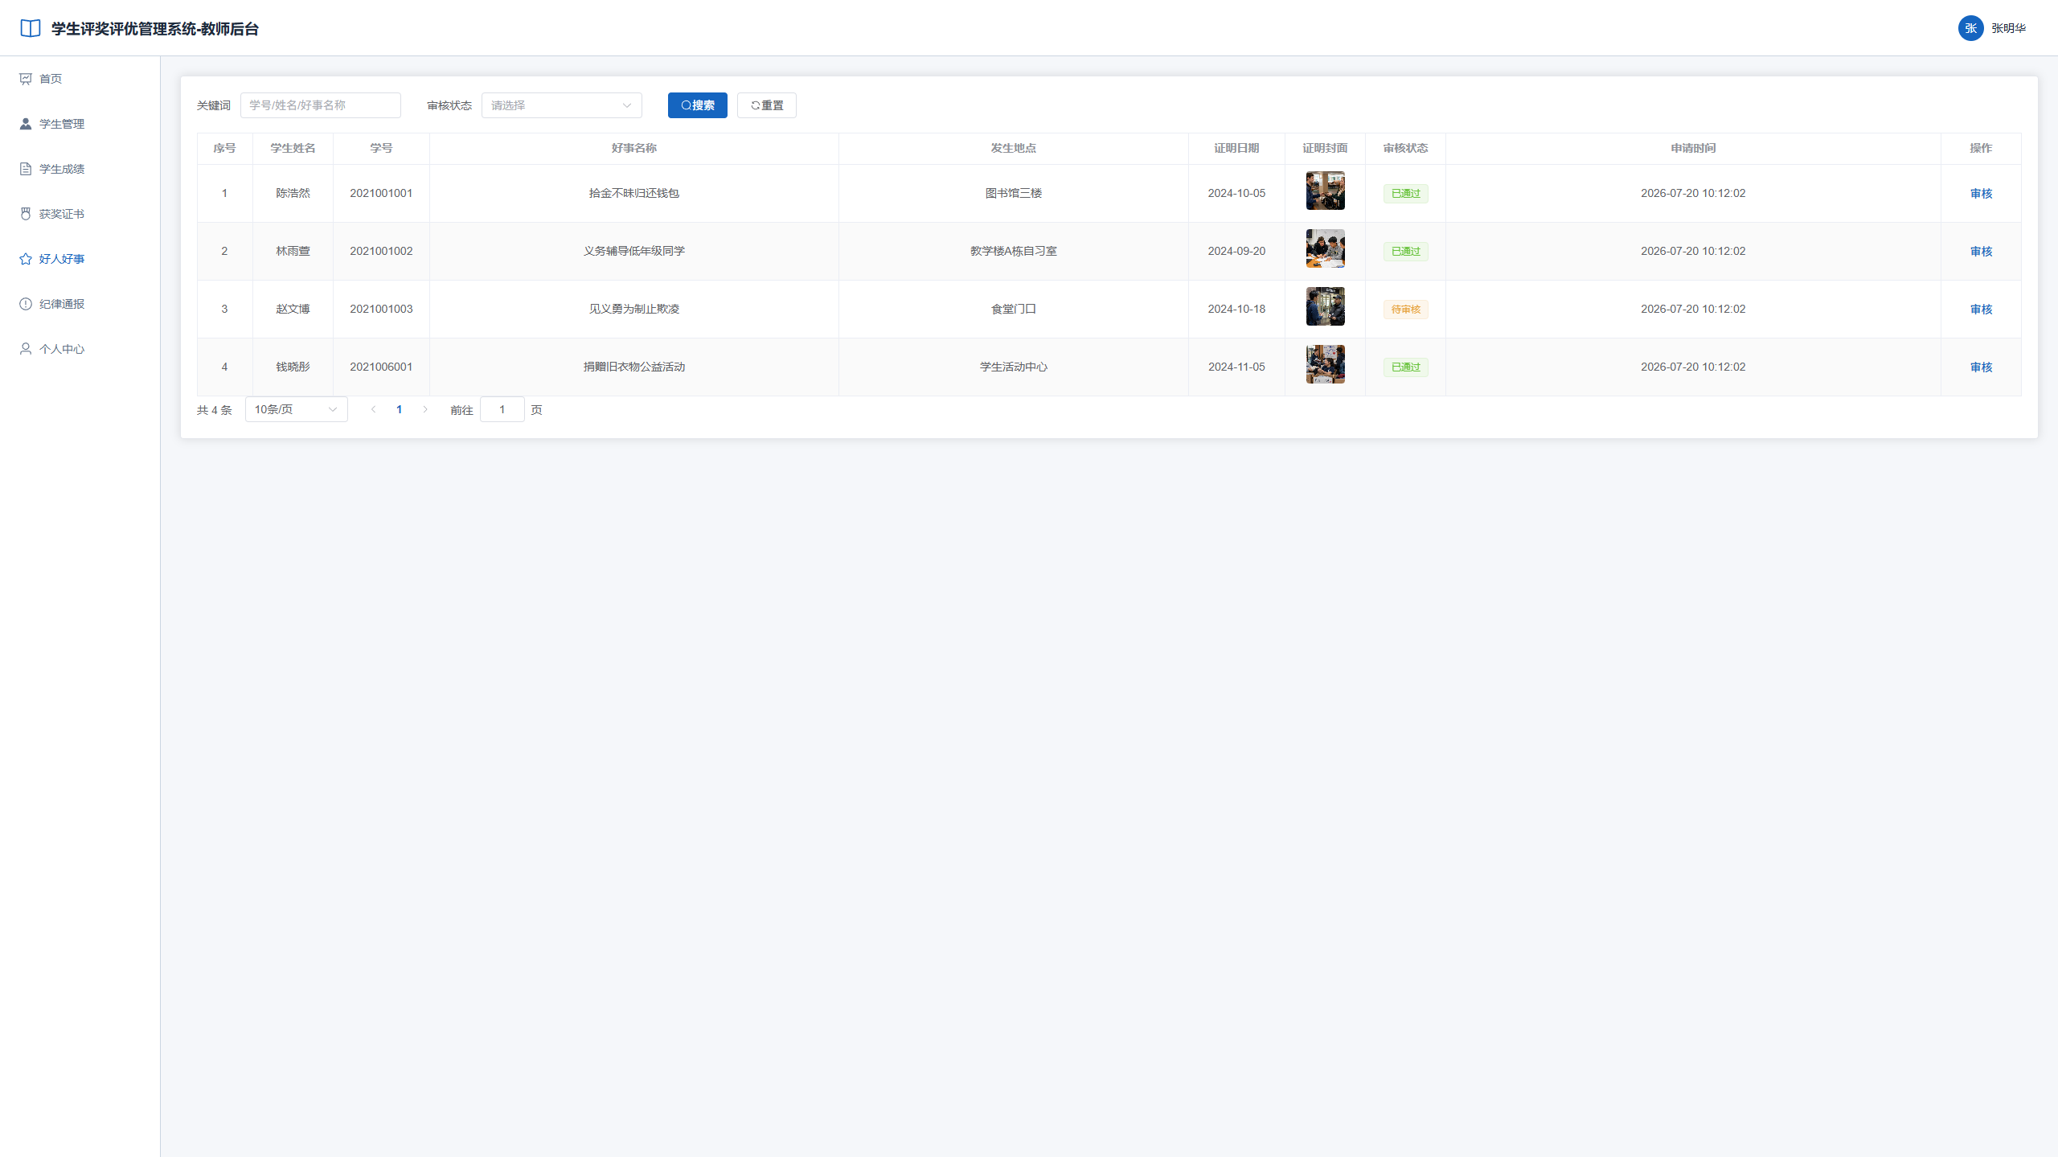
Task: Click the 学生管理 person icon
Action: pos(26,124)
